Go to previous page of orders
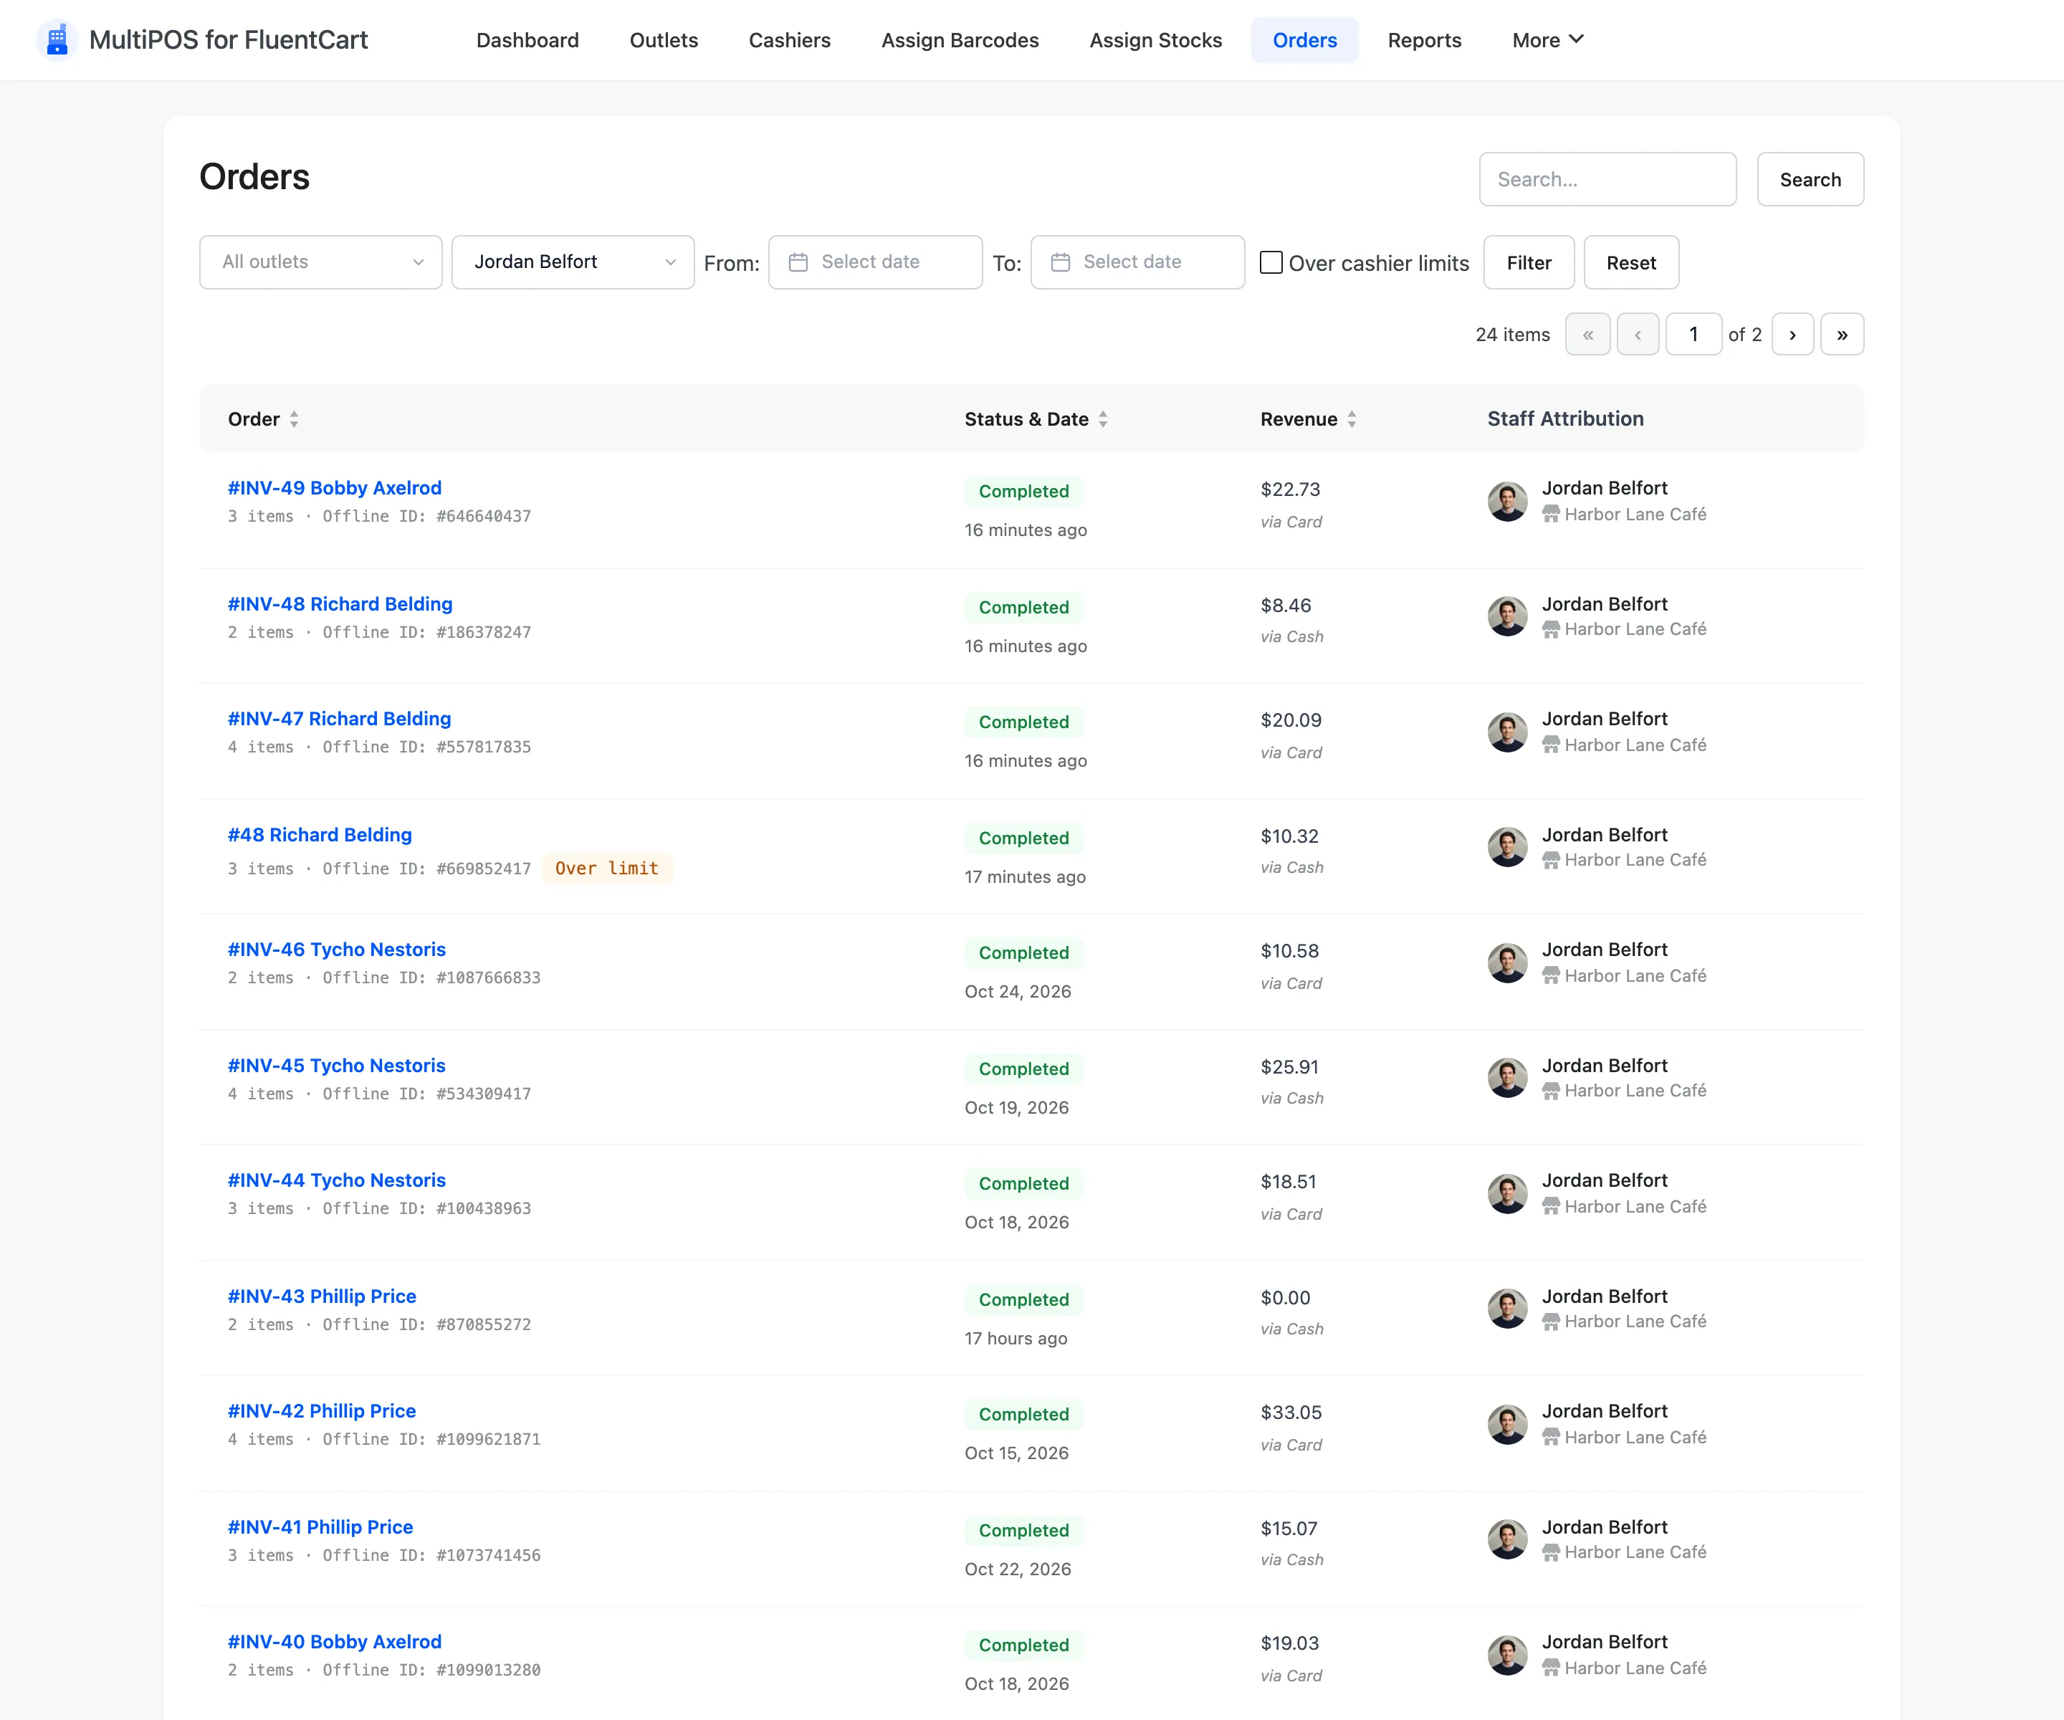2064x1720 pixels. pos(1638,334)
